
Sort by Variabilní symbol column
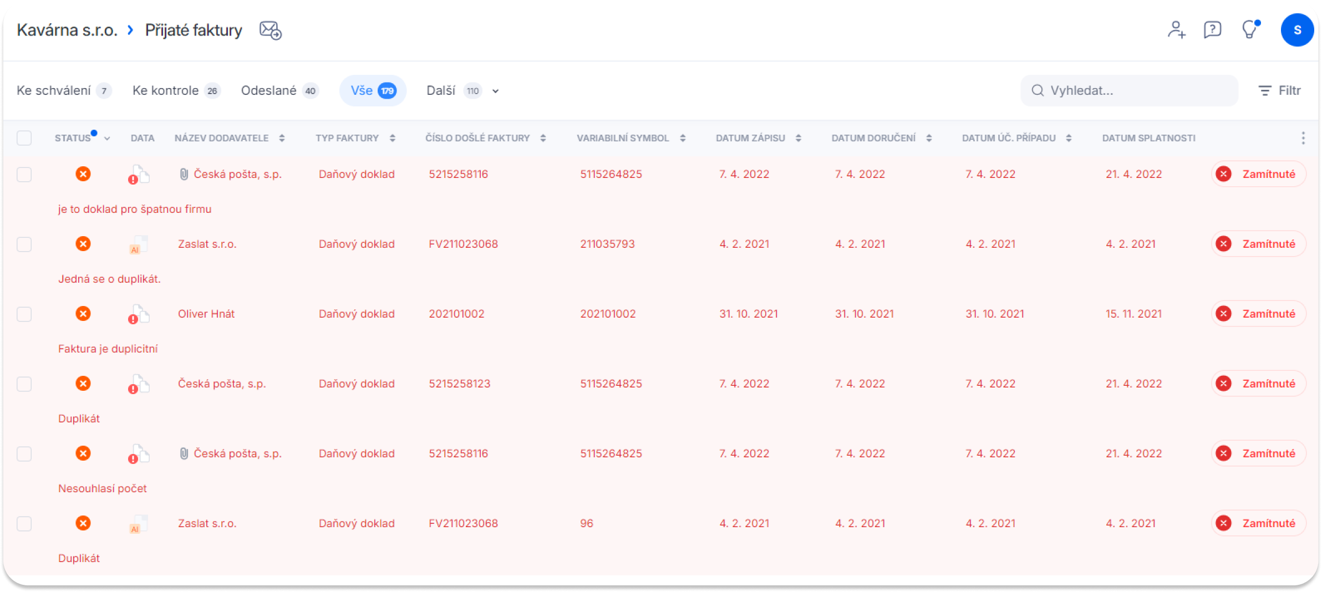point(683,138)
